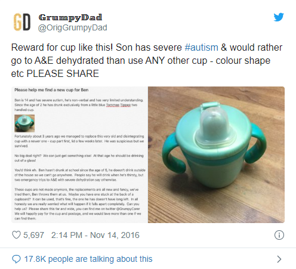The width and height of the screenshot is (296, 269).
Task: Expand the conversation with right chevron
Action: 279,259
